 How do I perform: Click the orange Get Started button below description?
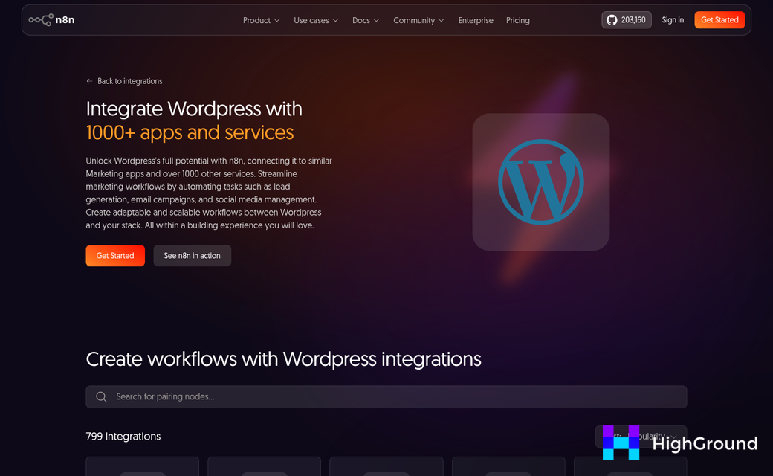click(115, 256)
